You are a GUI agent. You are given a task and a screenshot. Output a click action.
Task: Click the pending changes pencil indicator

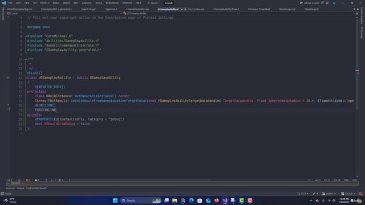(315, 194)
